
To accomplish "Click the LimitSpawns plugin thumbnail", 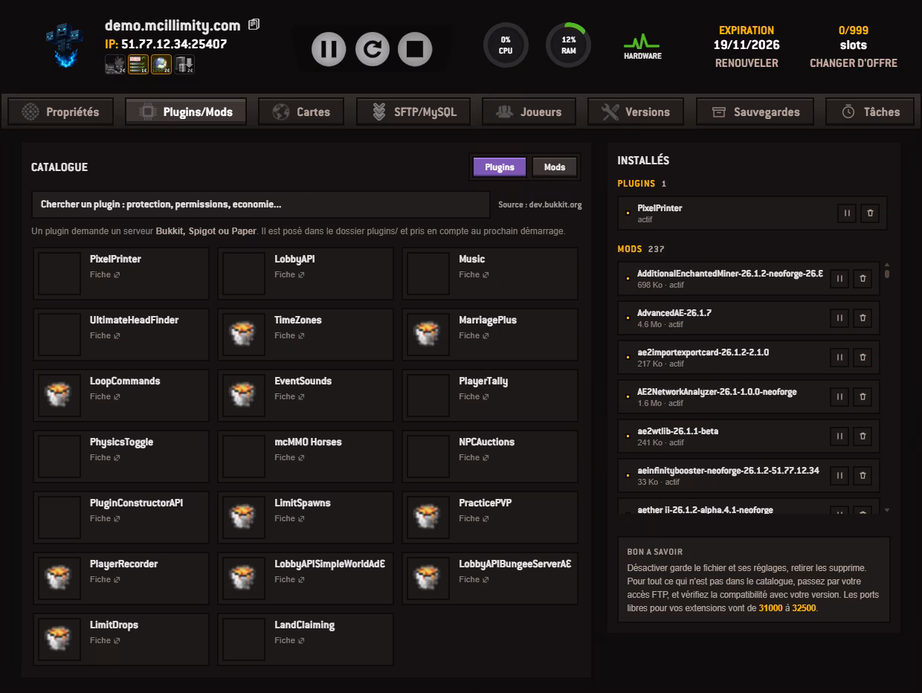I will point(244,518).
